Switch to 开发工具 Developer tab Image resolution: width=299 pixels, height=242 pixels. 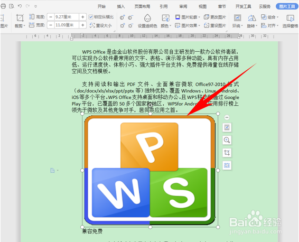coord(243,6)
